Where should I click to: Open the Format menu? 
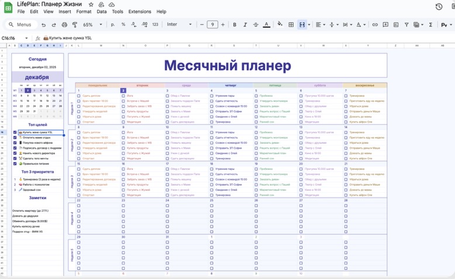click(84, 12)
